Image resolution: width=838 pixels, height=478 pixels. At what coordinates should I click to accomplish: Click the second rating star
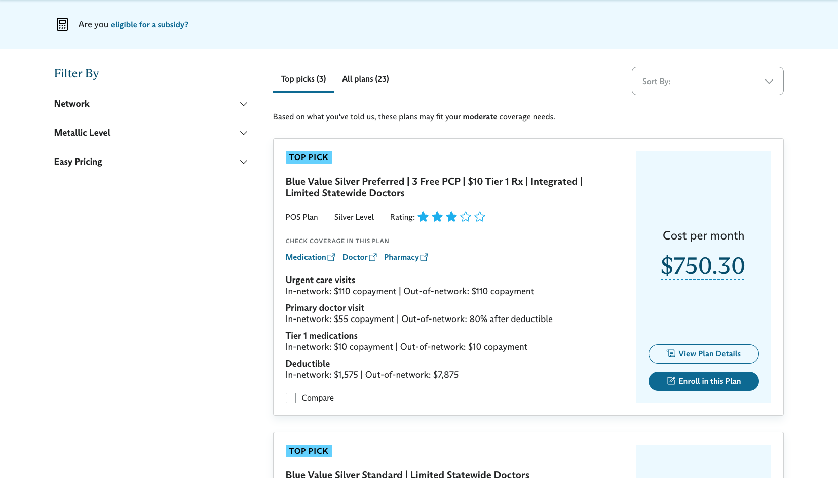click(x=437, y=217)
